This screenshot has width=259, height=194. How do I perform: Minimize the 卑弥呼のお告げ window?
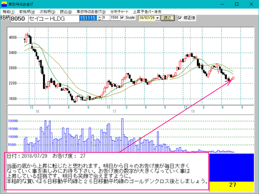[x=222, y=4]
